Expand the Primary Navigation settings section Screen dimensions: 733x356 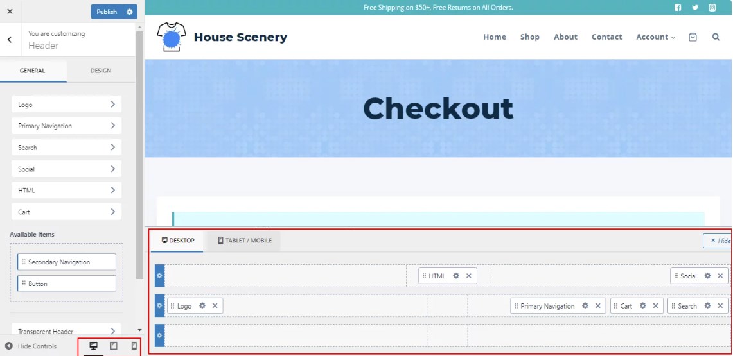66,126
